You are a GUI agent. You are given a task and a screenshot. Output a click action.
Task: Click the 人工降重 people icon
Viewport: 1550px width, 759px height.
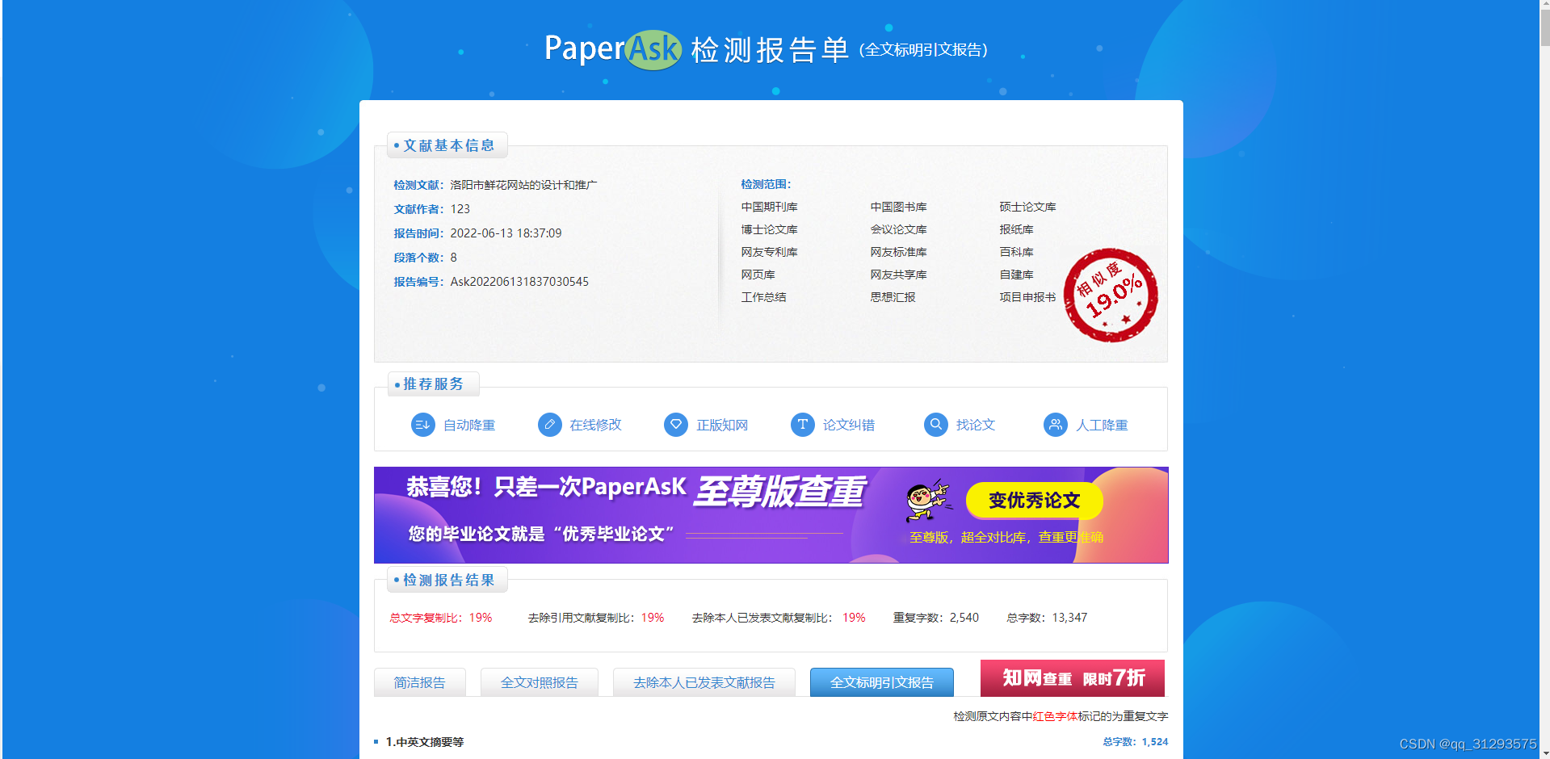click(1055, 425)
